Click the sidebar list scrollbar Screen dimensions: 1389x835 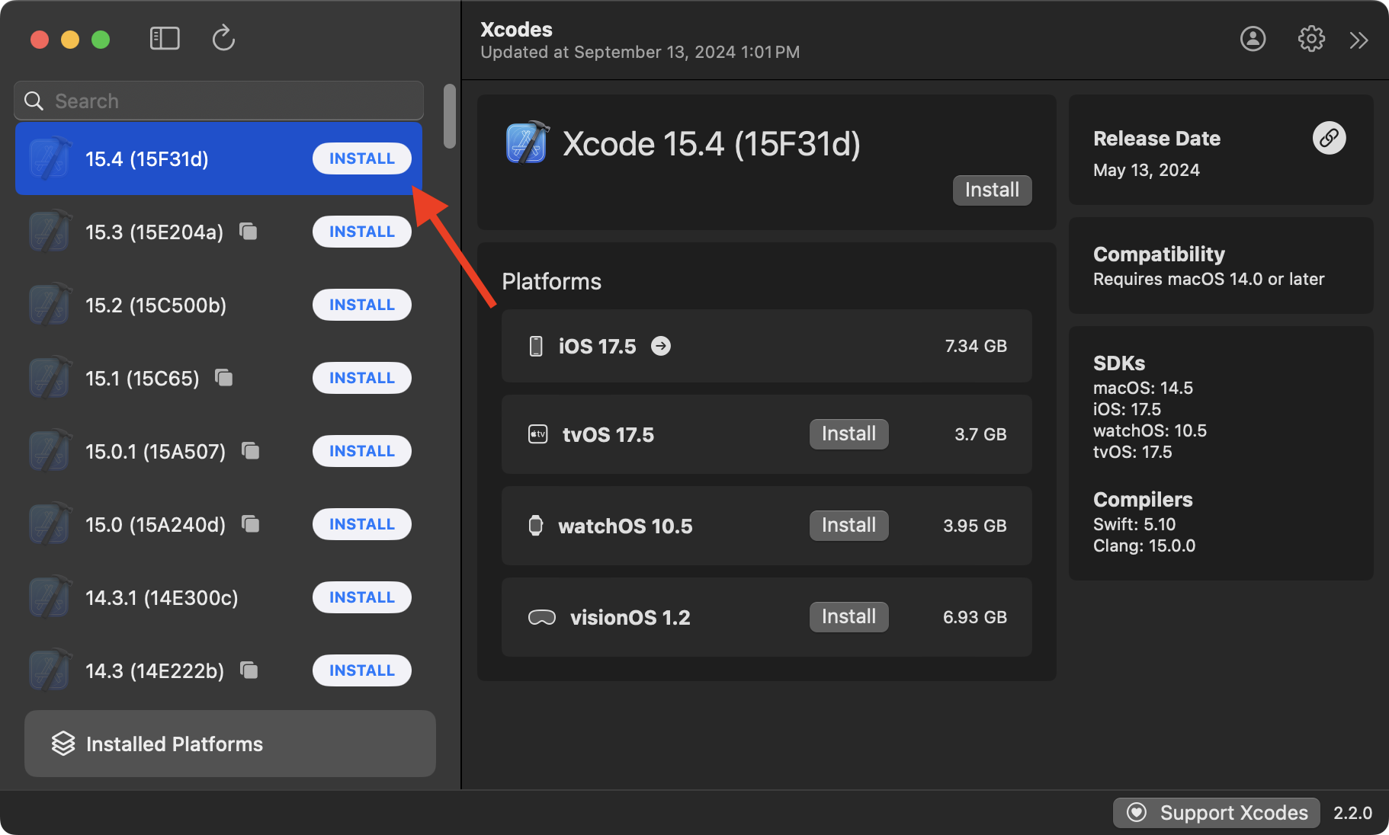point(450,117)
